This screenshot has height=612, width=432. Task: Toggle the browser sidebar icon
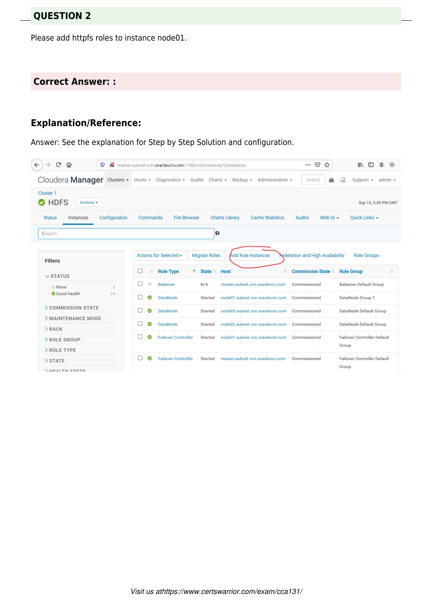click(371, 165)
